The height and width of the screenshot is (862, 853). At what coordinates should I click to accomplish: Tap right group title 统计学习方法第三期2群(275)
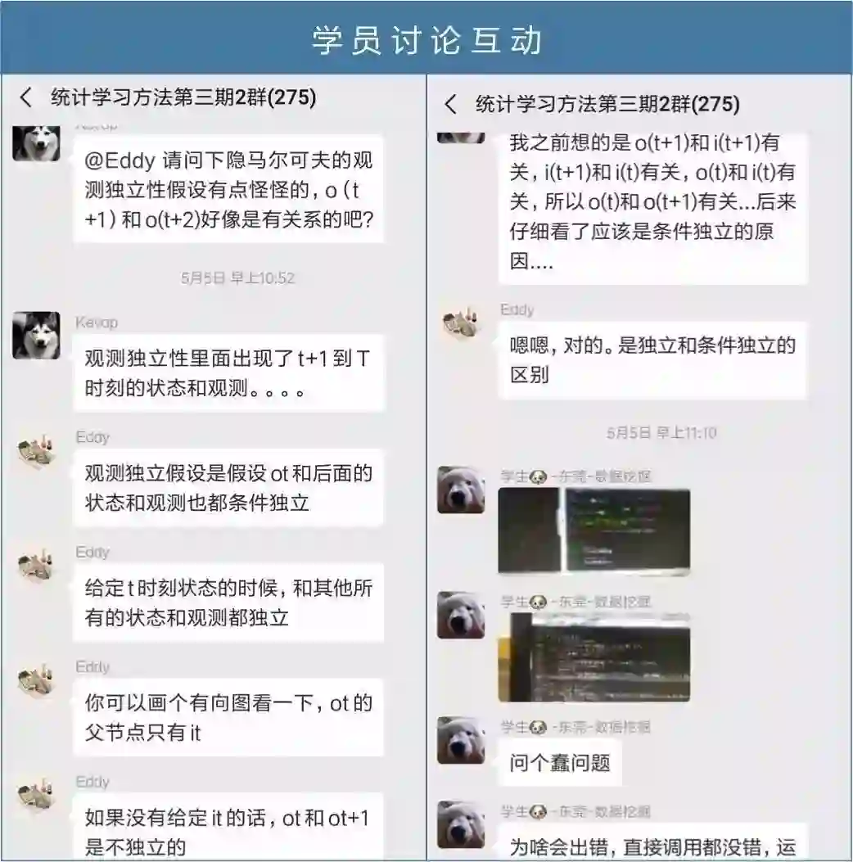[607, 104]
